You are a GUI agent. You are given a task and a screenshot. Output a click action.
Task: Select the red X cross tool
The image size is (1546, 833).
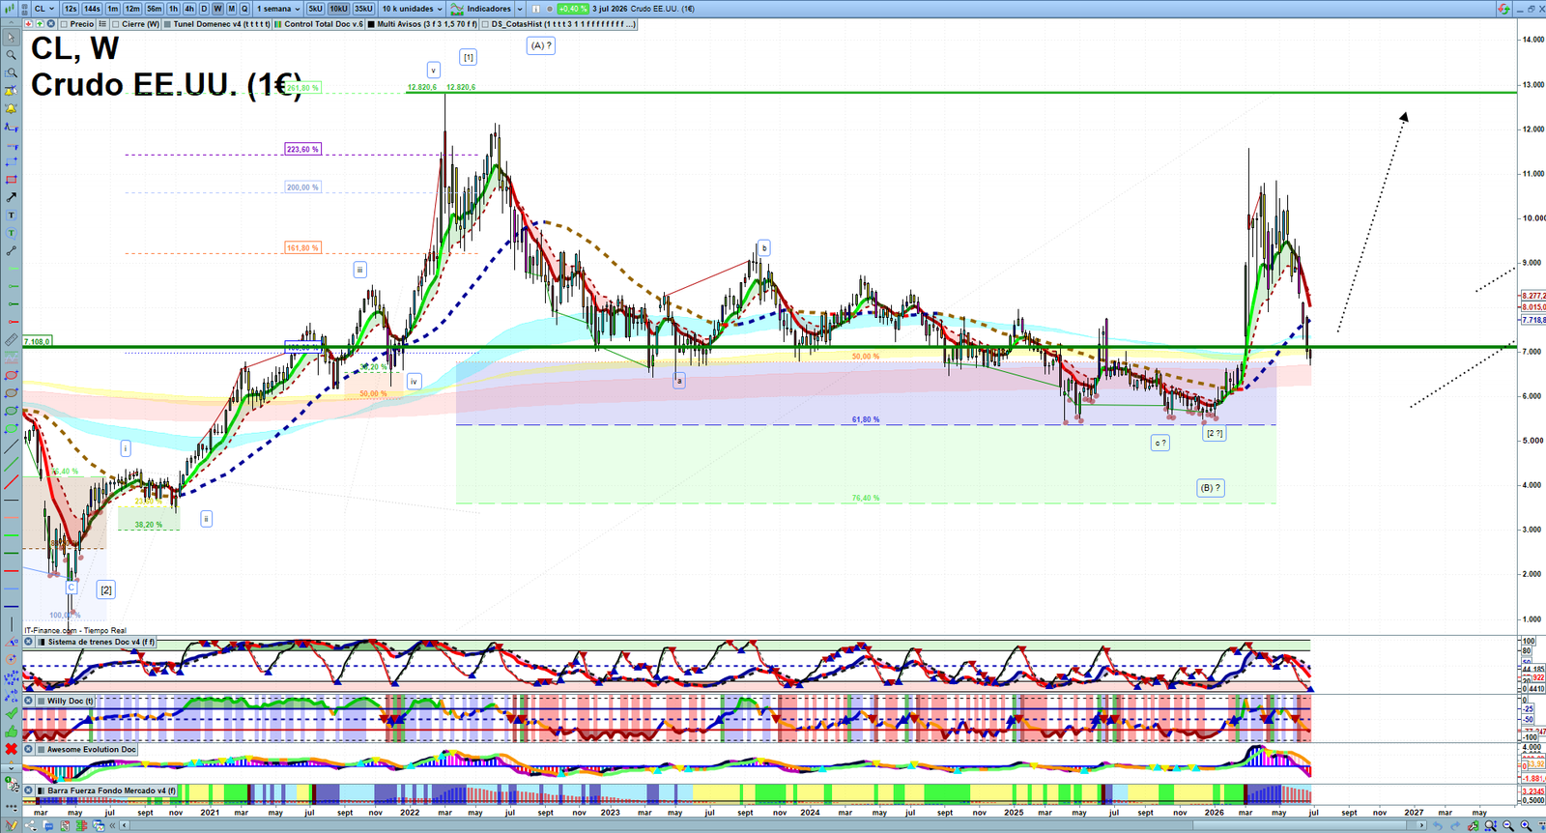point(12,749)
